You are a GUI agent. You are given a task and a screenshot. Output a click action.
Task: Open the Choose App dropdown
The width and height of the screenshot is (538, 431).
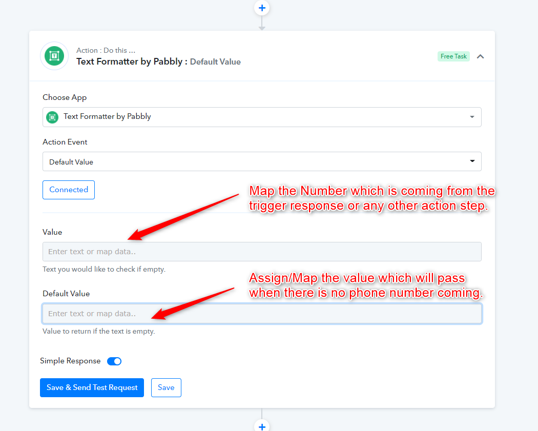[262, 117]
